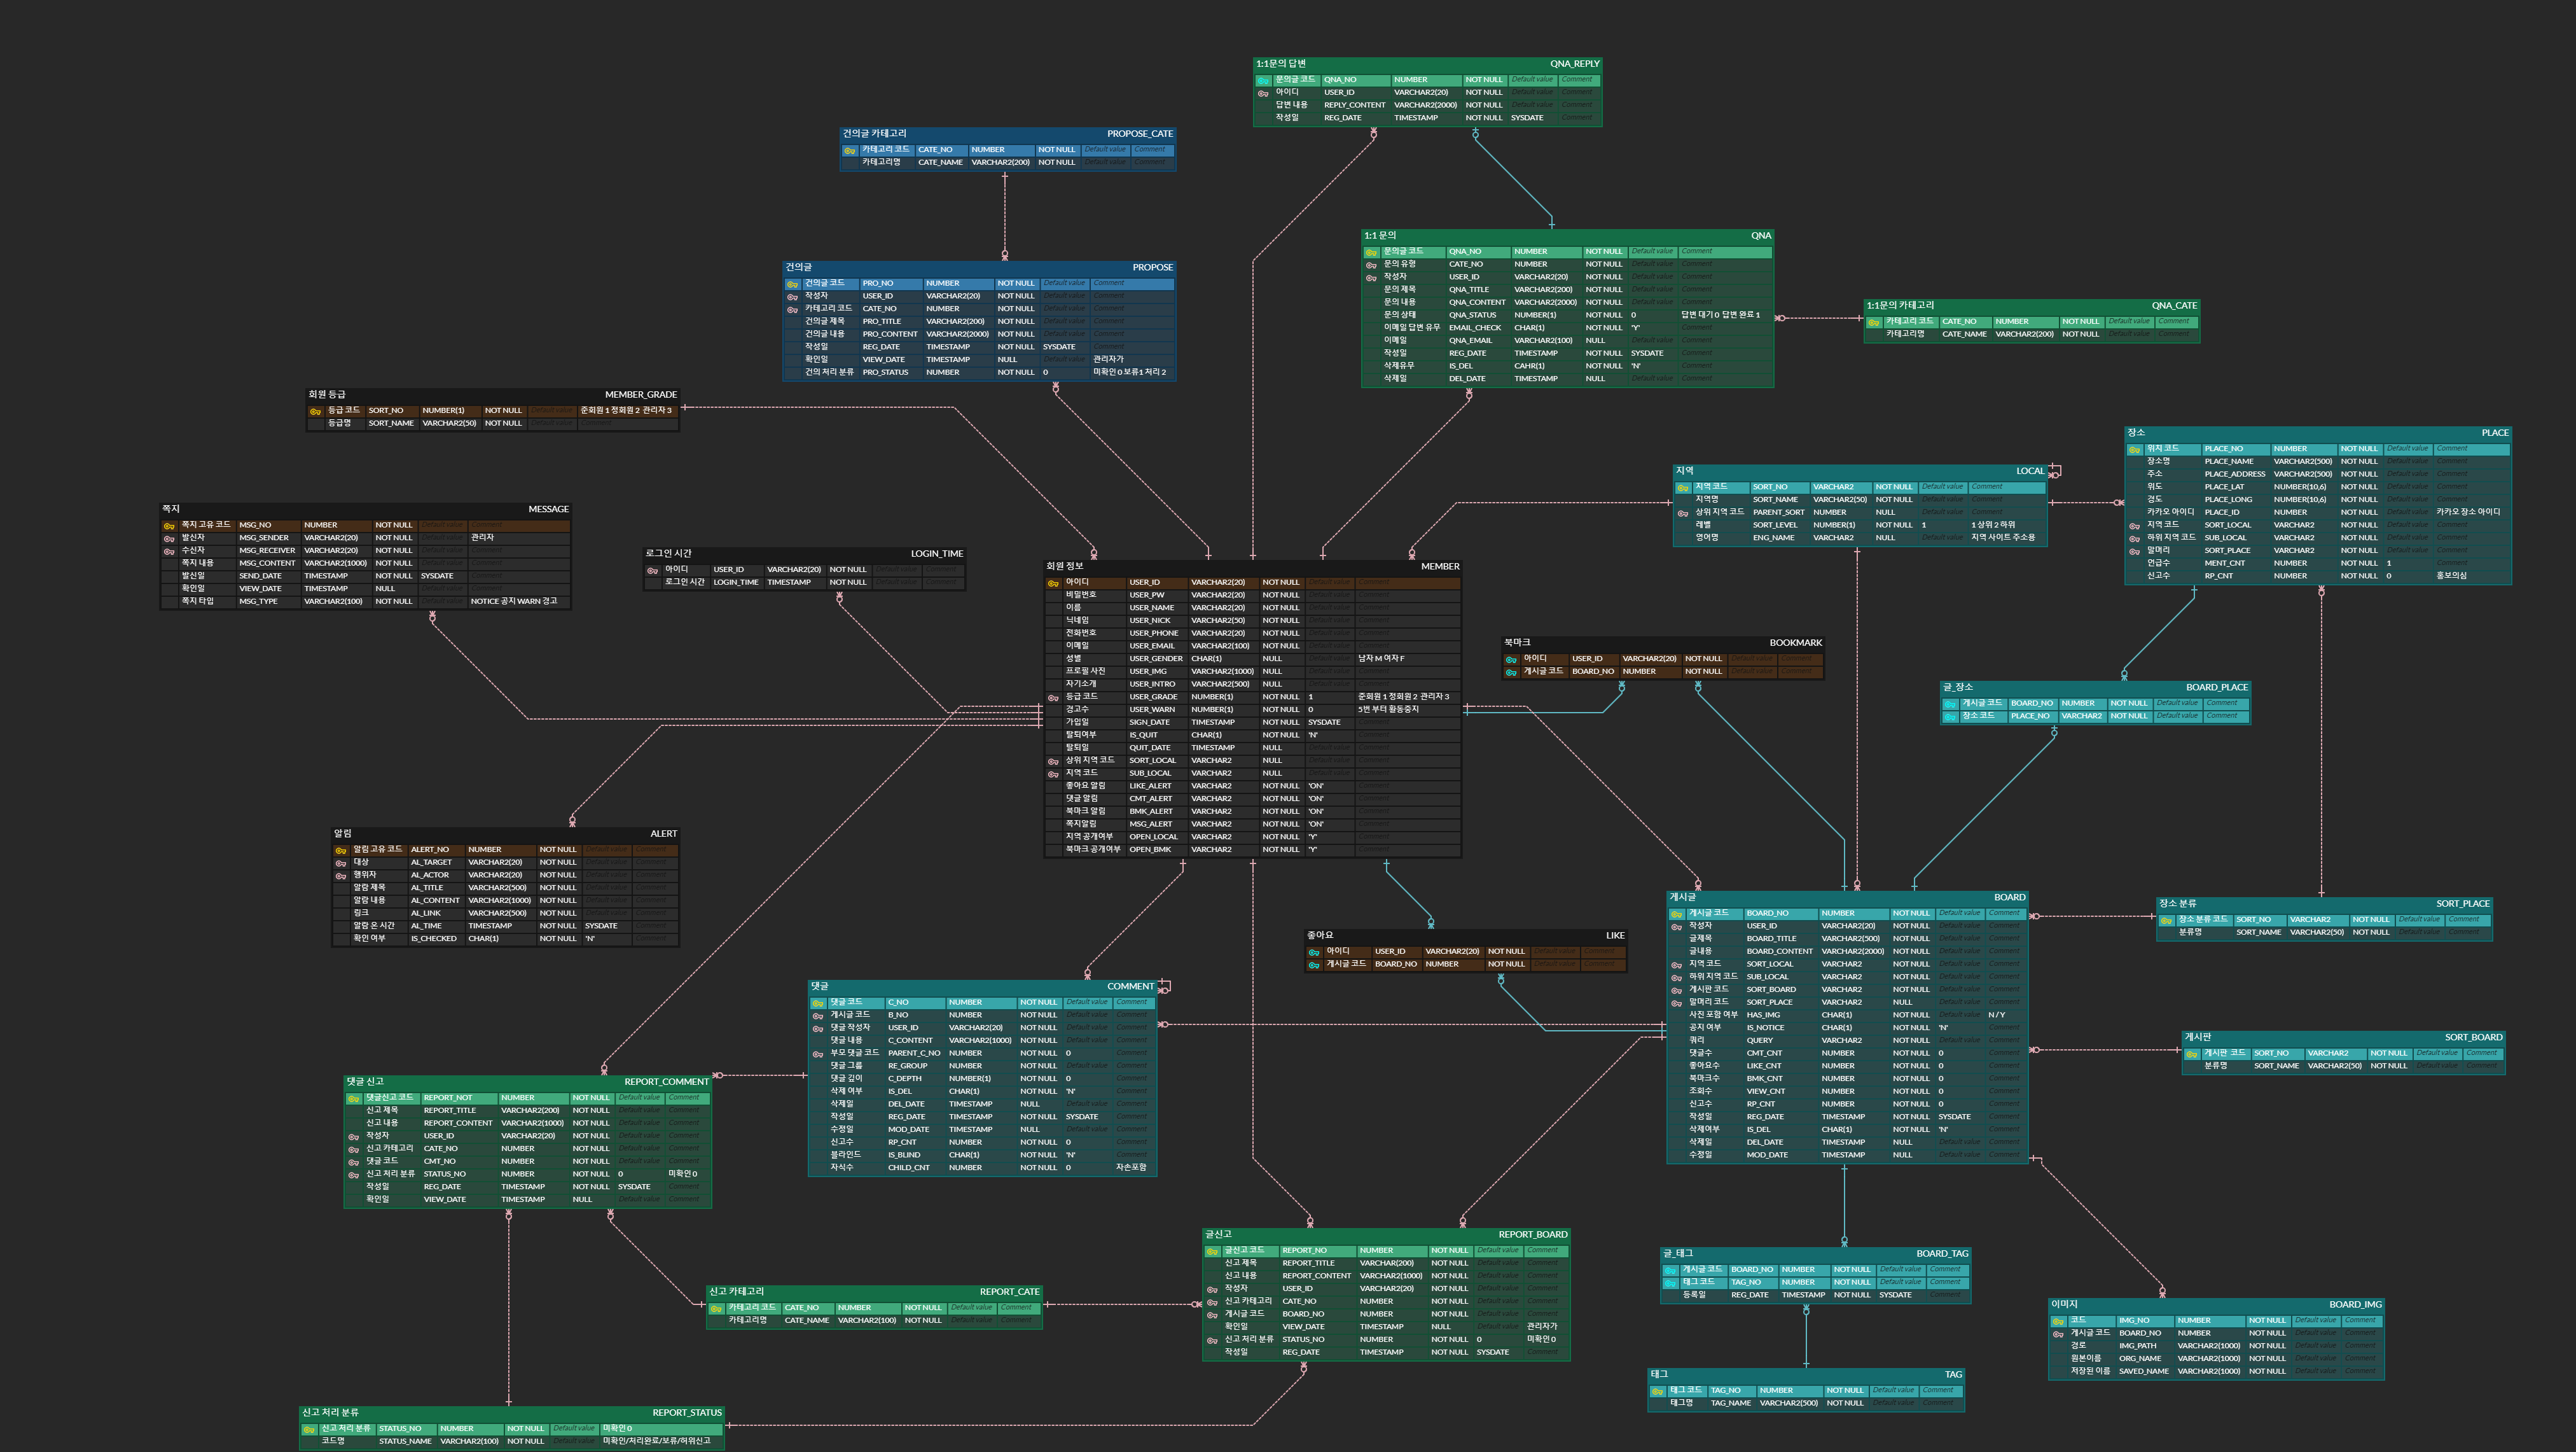Click the key icon beside REPORT_NOT in REPORT_COMMENT table
The width and height of the screenshot is (2576, 1452).
pos(353,1099)
